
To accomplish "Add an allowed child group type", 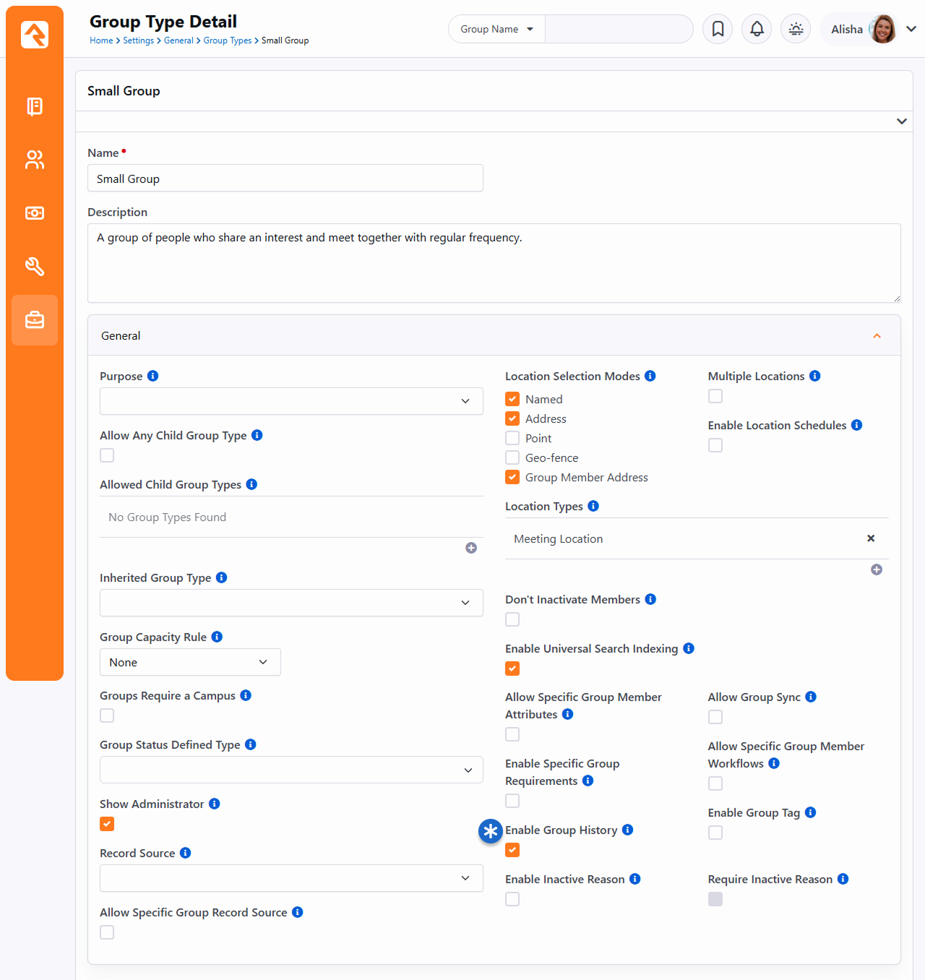I will 471,548.
